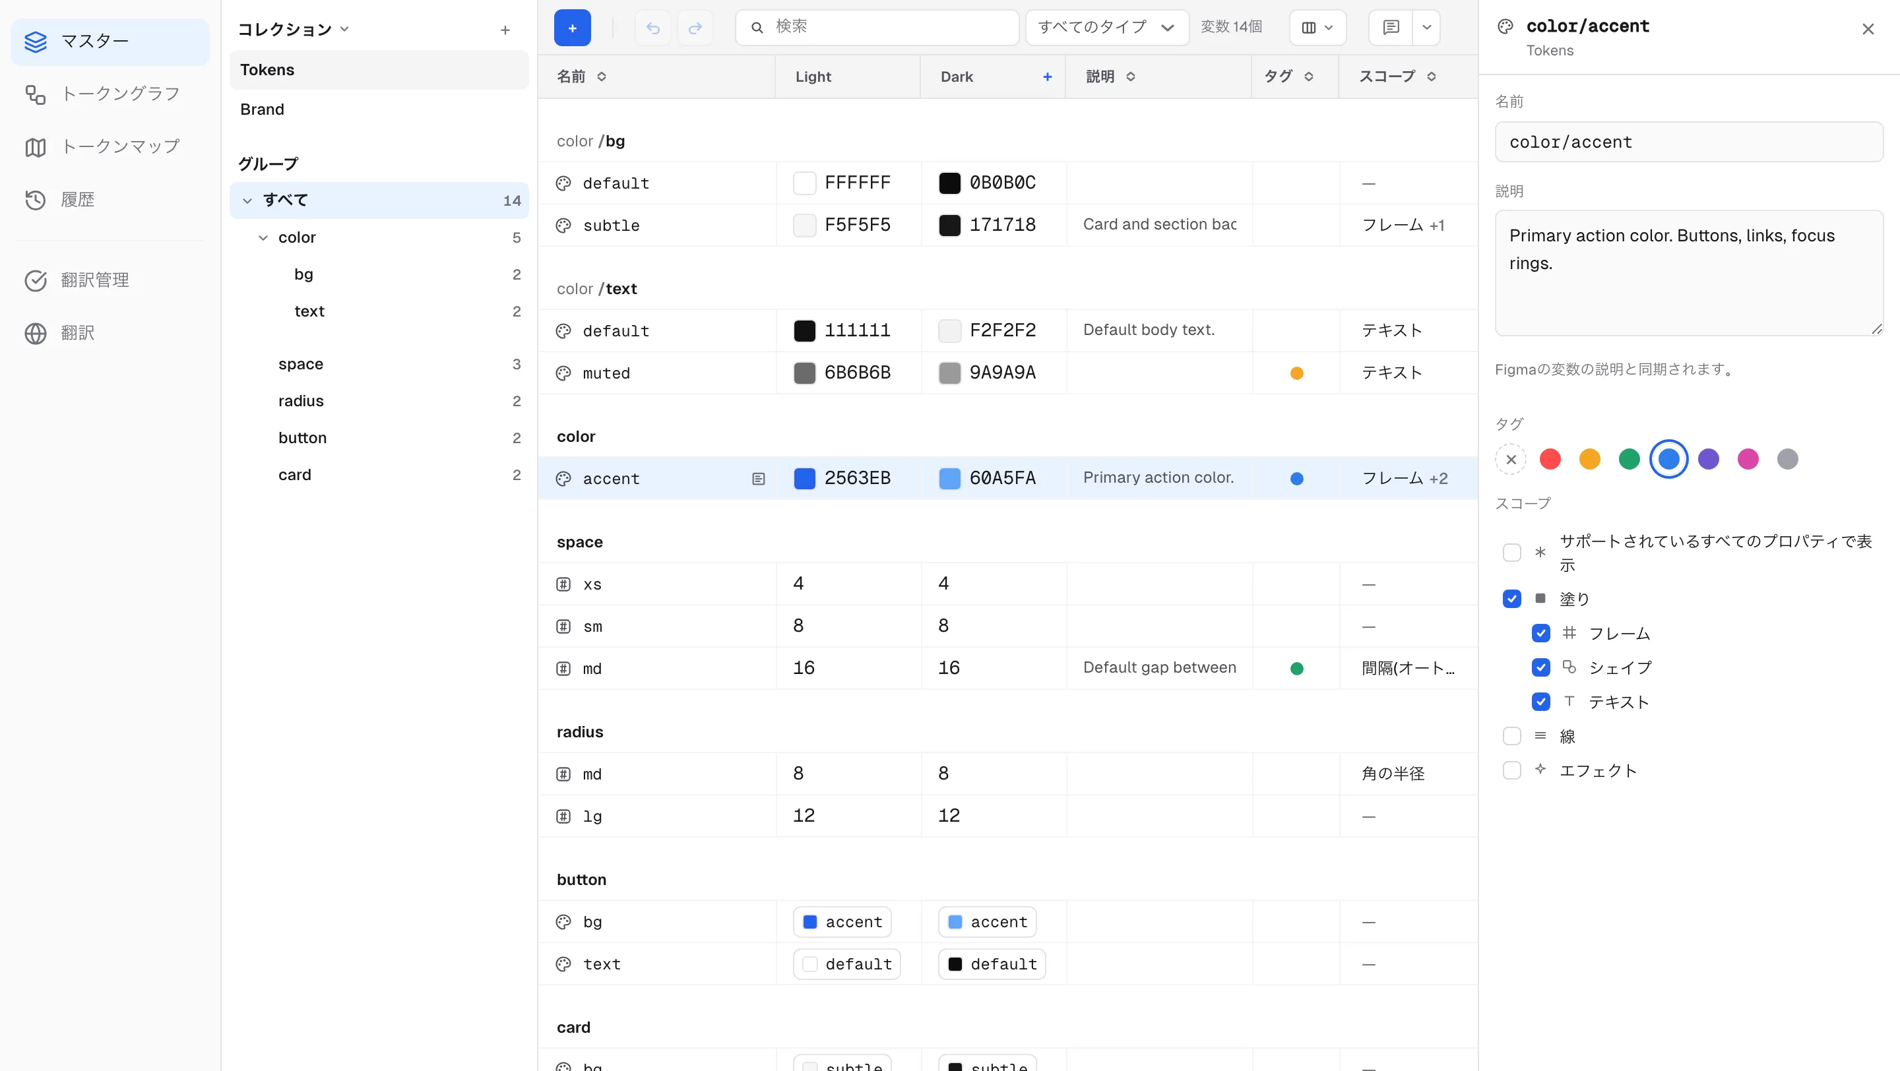Uncheck the フレーム scope checkbox
Image resolution: width=1900 pixels, height=1071 pixels.
1541,633
